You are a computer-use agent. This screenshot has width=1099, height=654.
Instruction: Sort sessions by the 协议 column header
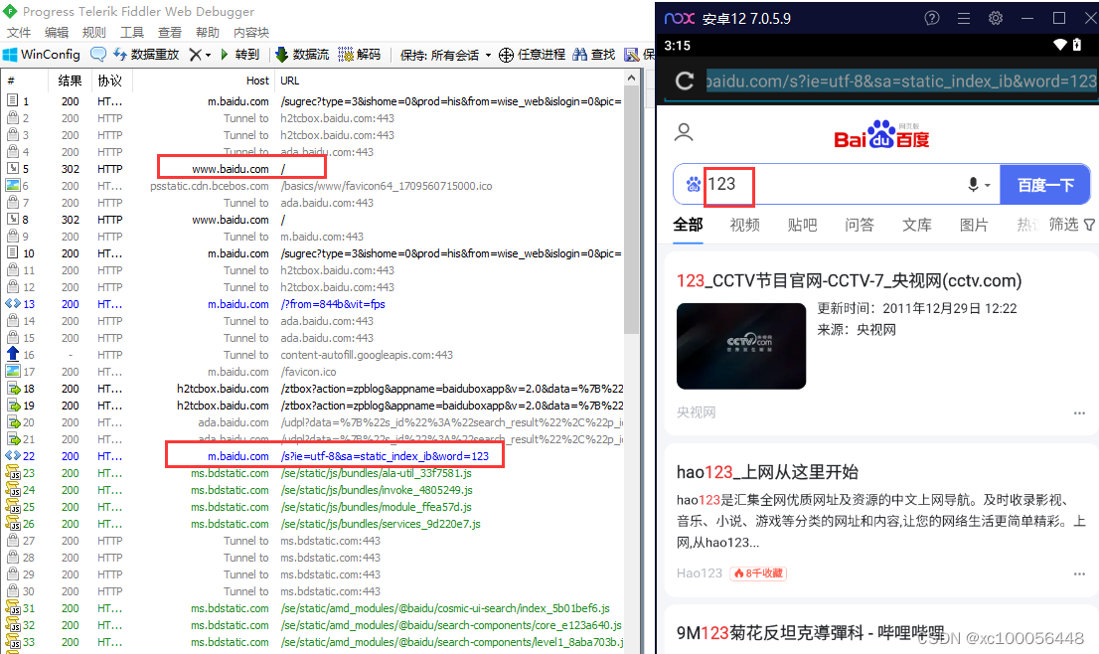pos(110,81)
